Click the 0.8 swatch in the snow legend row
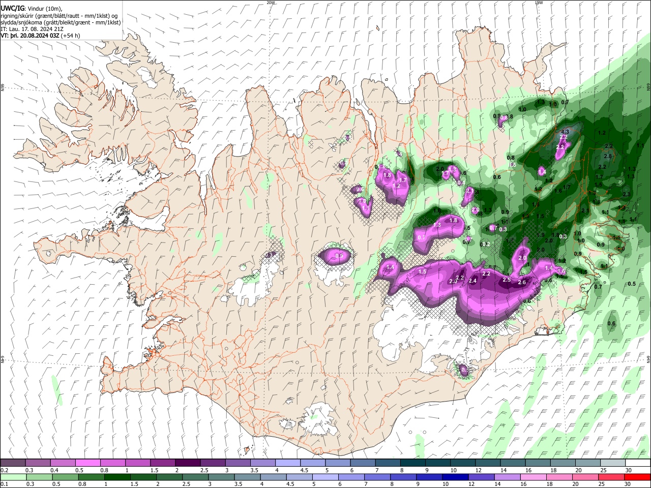This screenshot has width=651, height=488. click(112, 463)
